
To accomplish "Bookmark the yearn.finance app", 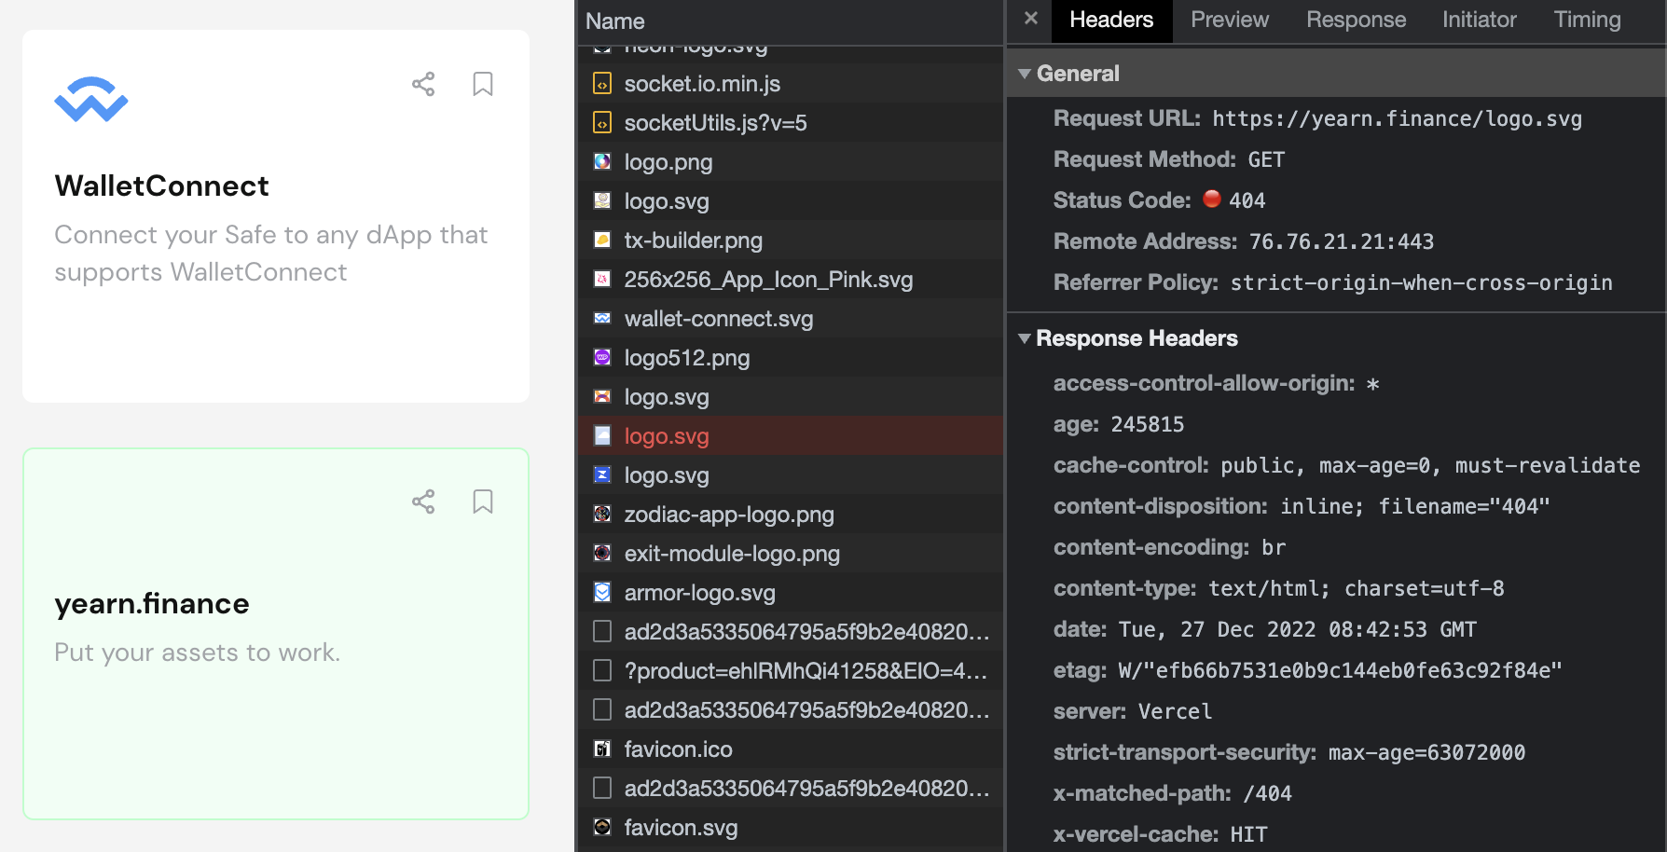I will tap(483, 502).
